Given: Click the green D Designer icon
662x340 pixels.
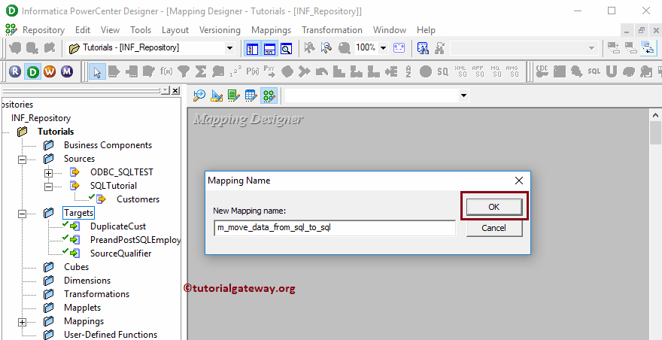Looking at the screenshot, I should pyautogui.click(x=32, y=71).
